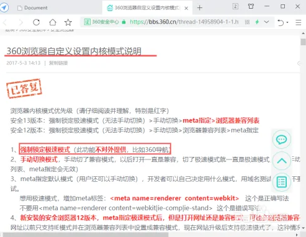
Task: Click red code meta name=renderer content=webkit
Action: (174, 199)
